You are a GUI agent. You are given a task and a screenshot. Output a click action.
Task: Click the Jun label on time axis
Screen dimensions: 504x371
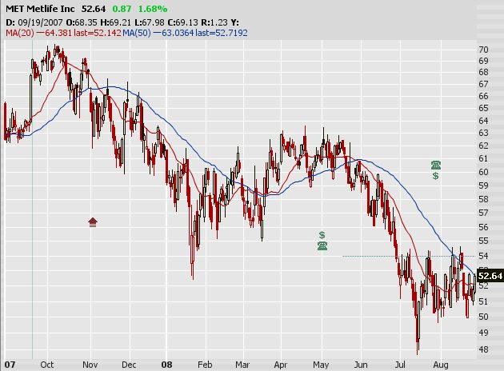(361, 365)
